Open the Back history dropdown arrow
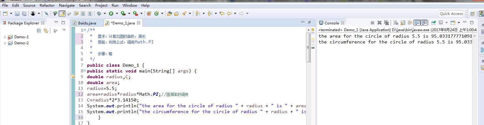Image resolution: width=484 pixels, height=125 pixels. [235, 13]
